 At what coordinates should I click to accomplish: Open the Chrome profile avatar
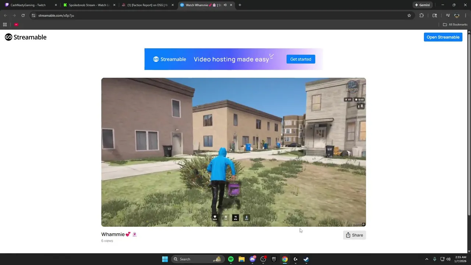(457, 15)
